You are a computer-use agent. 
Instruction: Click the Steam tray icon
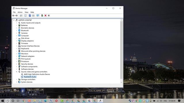(x=130, y=101)
